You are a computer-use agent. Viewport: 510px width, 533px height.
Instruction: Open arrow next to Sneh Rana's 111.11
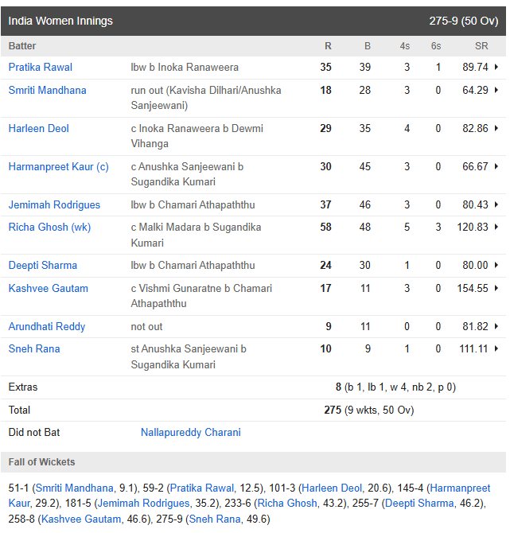[x=496, y=348]
